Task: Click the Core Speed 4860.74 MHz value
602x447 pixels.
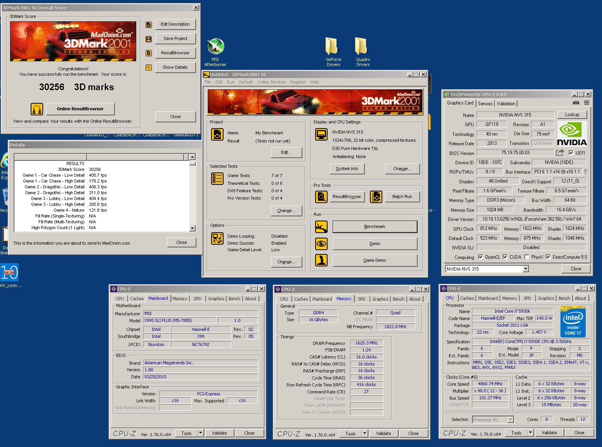Action: [x=490, y=384]
